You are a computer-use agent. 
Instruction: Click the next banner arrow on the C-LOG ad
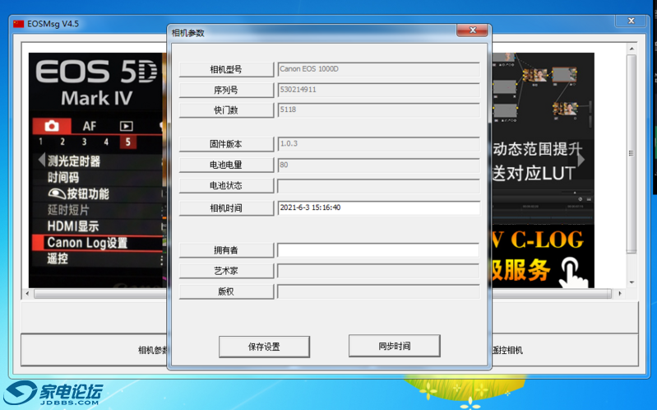pos(581,160)
